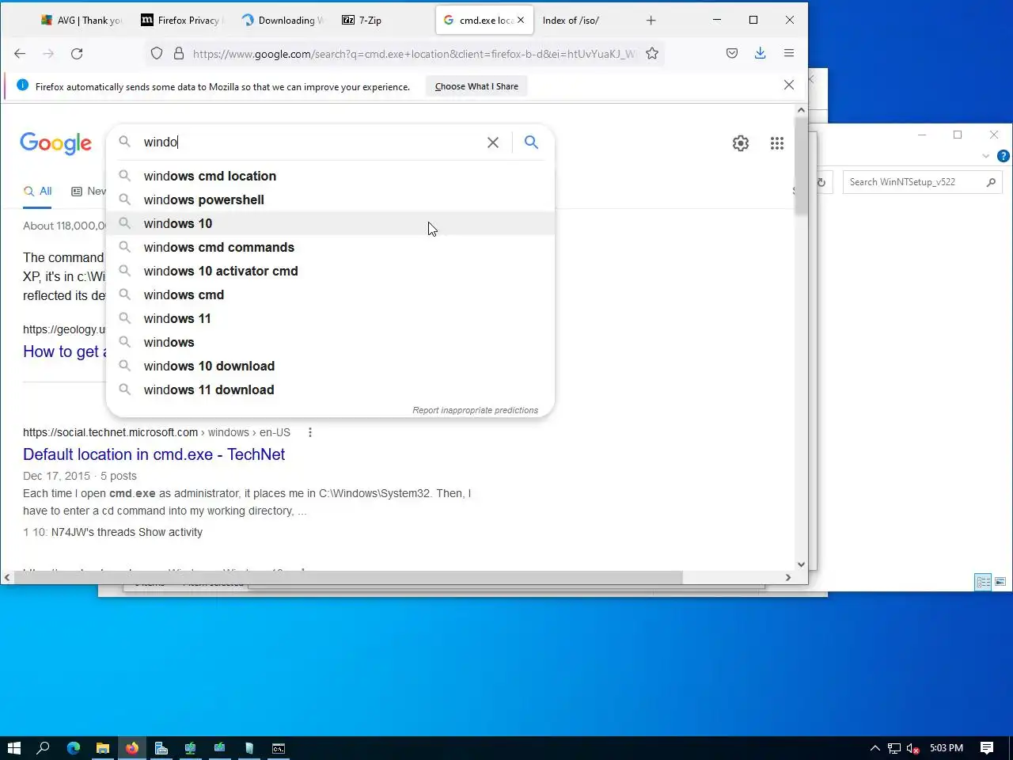Choose suggestion windows 11 download
1013x760 pixels.
(330, 389)
